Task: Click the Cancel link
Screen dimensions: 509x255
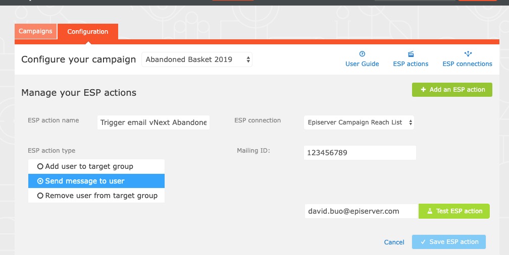Action: [394, 242]
